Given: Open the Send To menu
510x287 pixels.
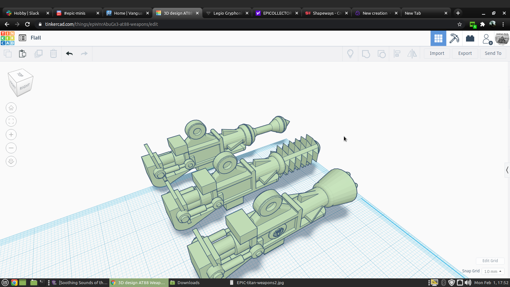Looking at the screenshot, I should click(x=493, y=53).
